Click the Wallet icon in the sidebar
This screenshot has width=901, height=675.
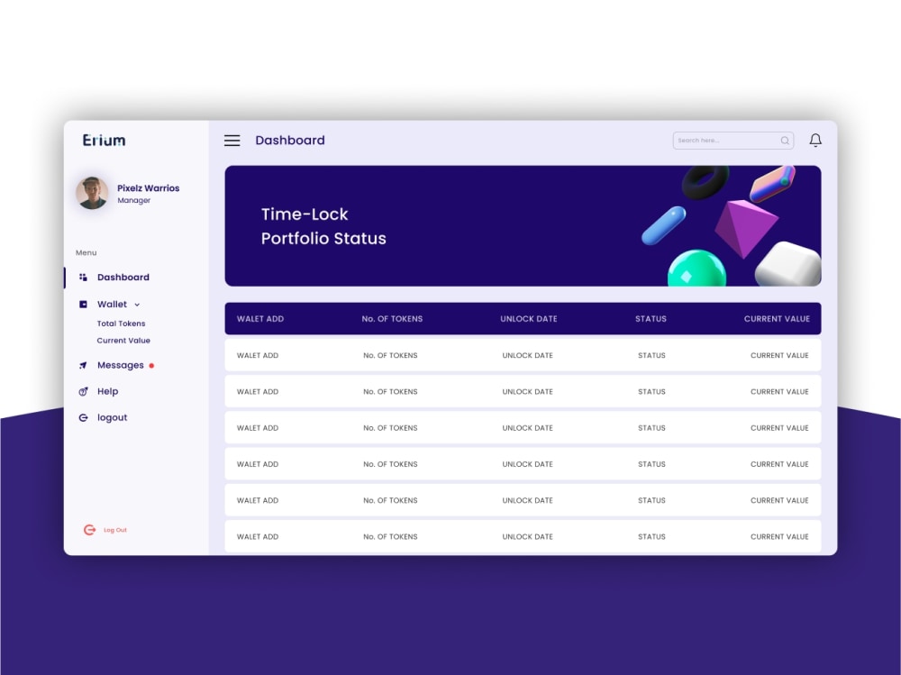83,304
